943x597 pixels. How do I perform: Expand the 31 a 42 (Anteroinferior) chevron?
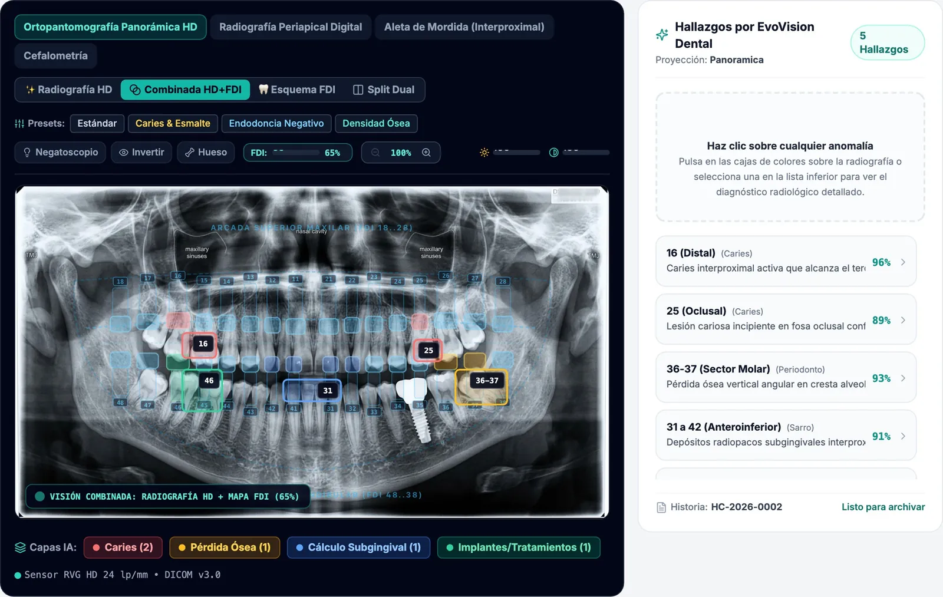pyautogui.click(x=904, y=436)
